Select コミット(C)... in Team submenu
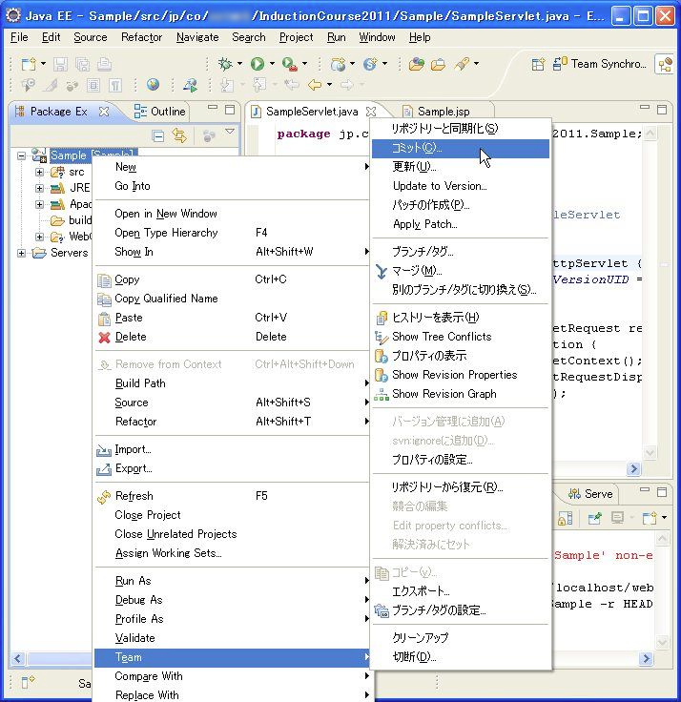The width and height of the screenshot is (681, 702). point(461,148)
